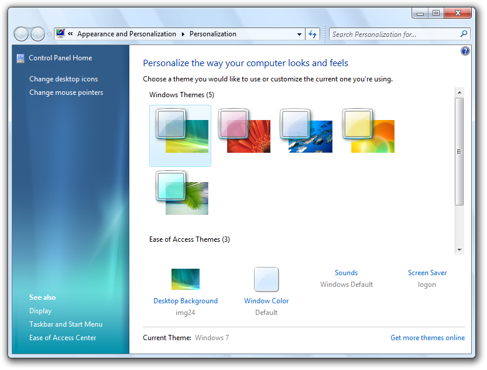
Task: Open the Window Color link
Action: (x=266, y=301)
